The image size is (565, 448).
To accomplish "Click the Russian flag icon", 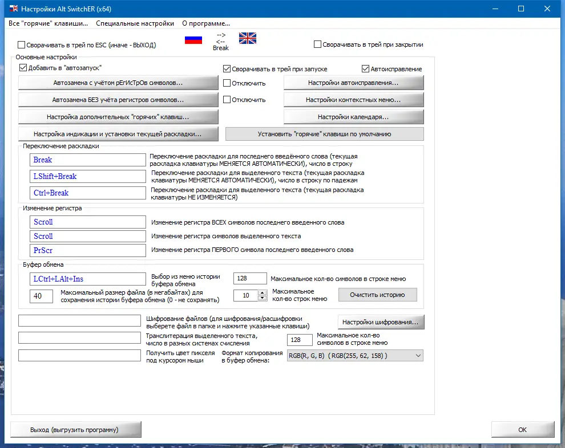I will pos(193,40).
